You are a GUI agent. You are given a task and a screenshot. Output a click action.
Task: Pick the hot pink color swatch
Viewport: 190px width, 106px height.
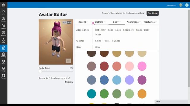[x=142, y=66]
